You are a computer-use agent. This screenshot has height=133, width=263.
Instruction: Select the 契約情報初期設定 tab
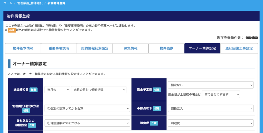pyautogui.click(x=95, y=48)
